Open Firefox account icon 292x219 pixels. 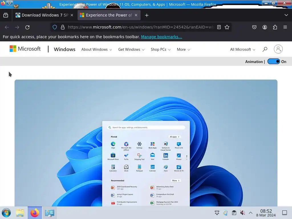click(x=265, y=27)
